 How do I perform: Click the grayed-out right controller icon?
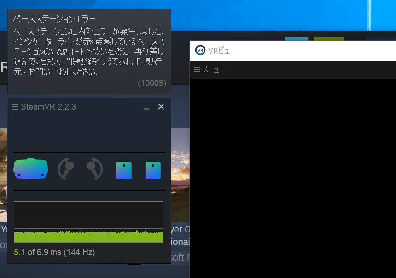93,168
